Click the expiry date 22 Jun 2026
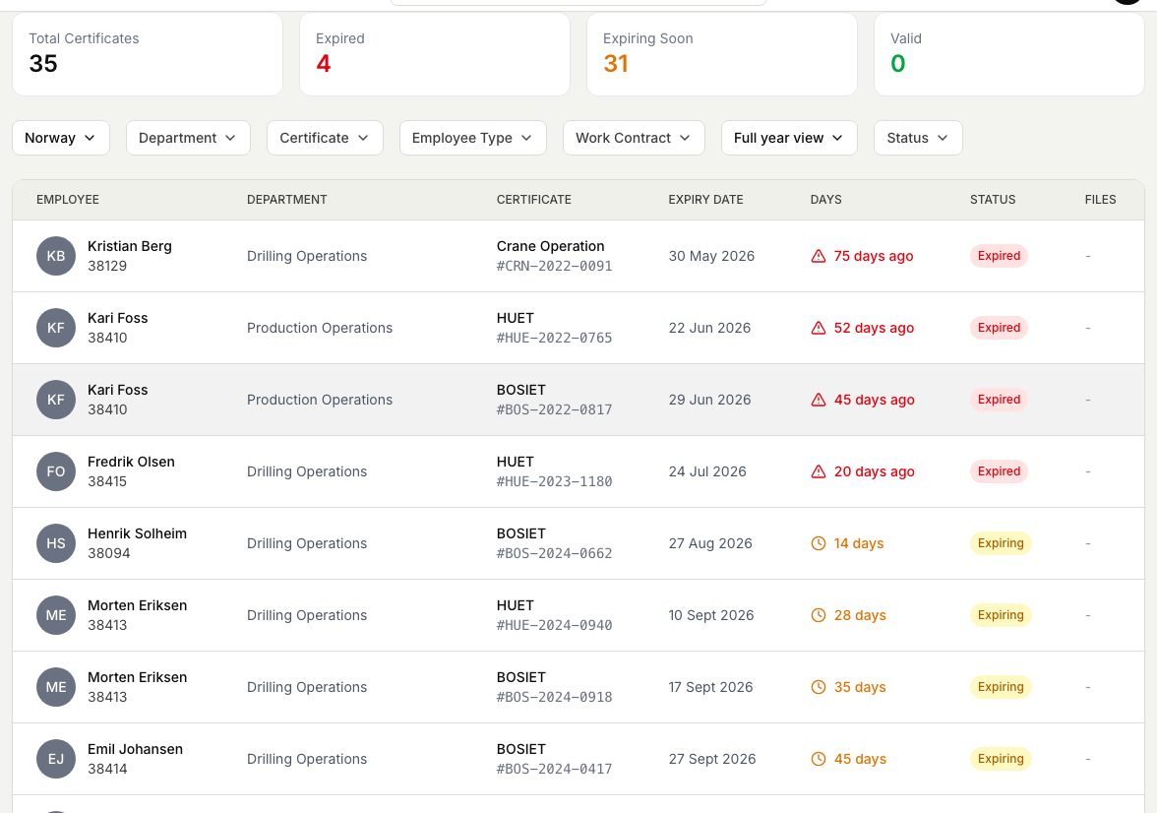The height and width of the screenshot is (813, 1157). coord(709,328)
